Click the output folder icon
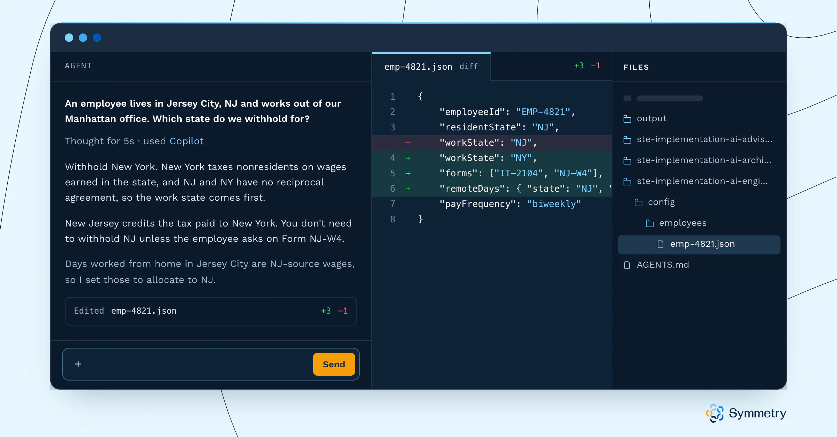The height and width of the screenshot is (437, 837). 627,119
